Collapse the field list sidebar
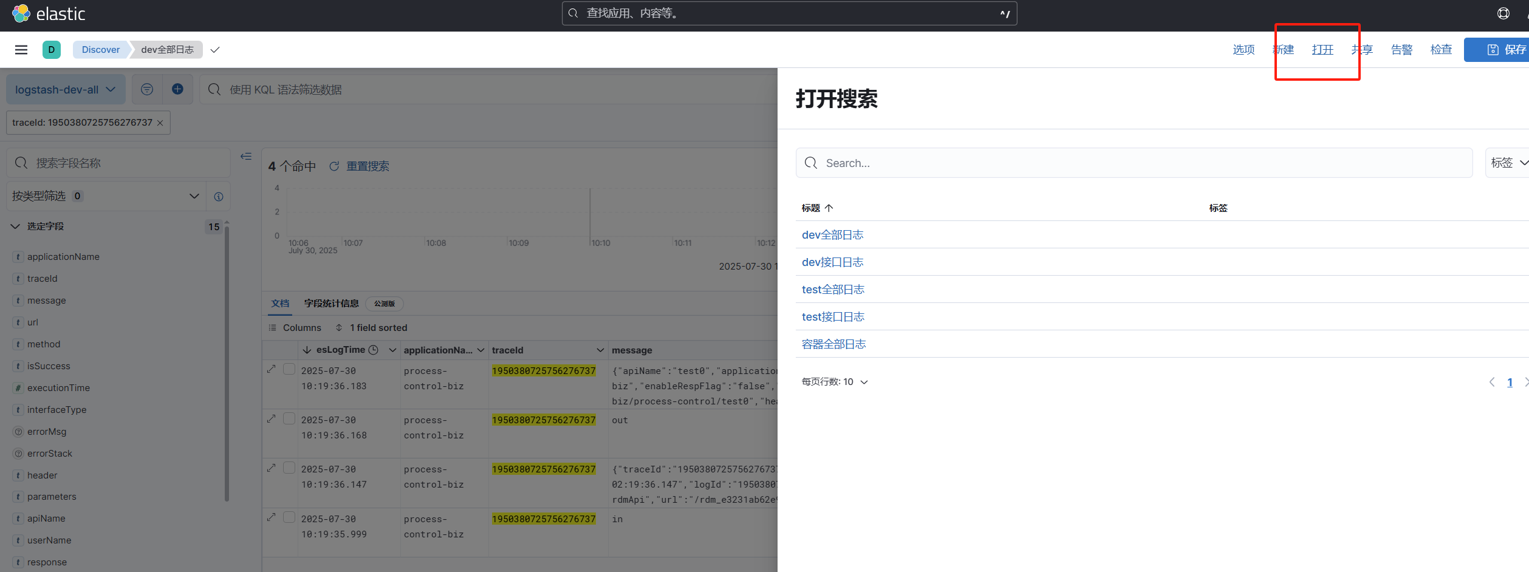This screenshot has width=1529, height=572. pyautogui.click(x=246, y=157)
